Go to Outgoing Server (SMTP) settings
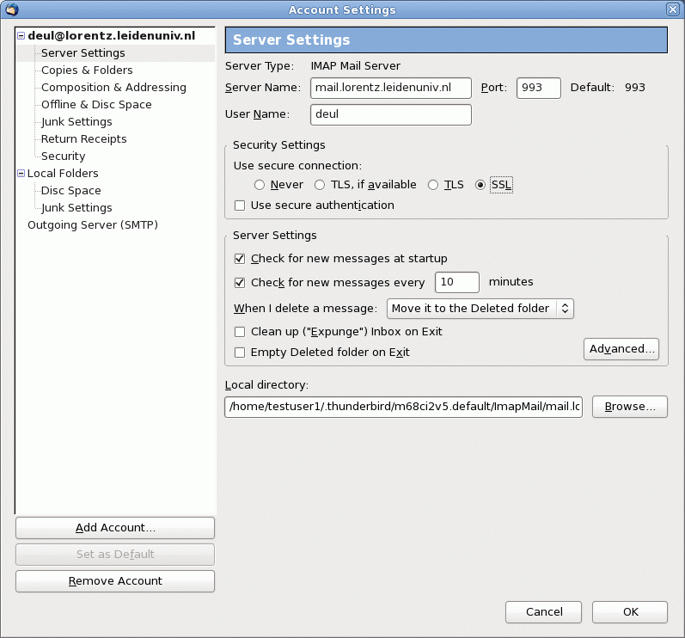This screenshot has width=685, height=638. pos(93,225)
